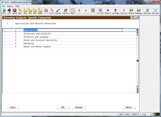The height and width of the screenshot is (117, 161).
Task: Create a record with New icon
Action: pyautogui.click(x=25, y=10)
